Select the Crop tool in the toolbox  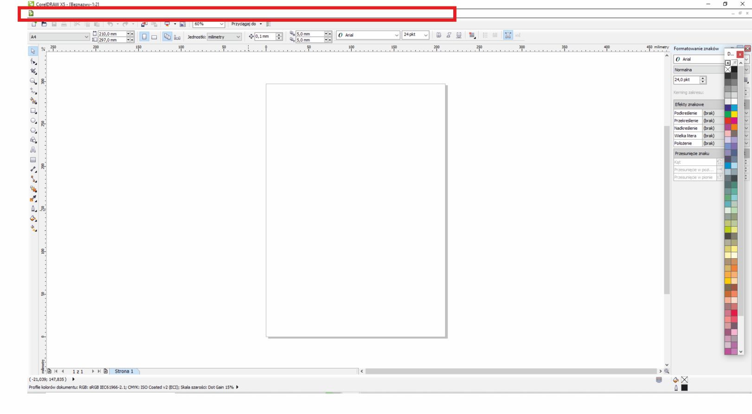point(33,71)
